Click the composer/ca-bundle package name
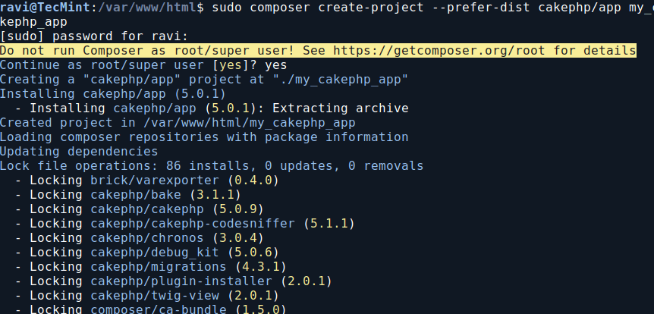The width and height of the screenshot is (654, 314). click(x=159, y=309)
